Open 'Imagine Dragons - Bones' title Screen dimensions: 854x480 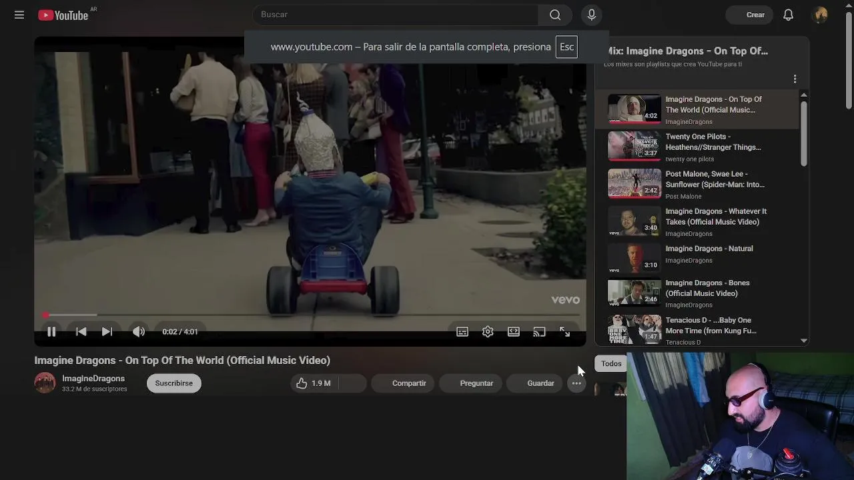[707, 288]
